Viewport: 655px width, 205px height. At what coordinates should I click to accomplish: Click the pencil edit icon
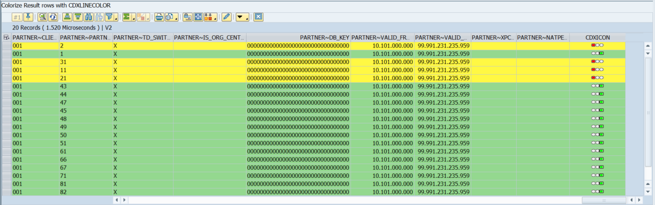tap(226, 17)
